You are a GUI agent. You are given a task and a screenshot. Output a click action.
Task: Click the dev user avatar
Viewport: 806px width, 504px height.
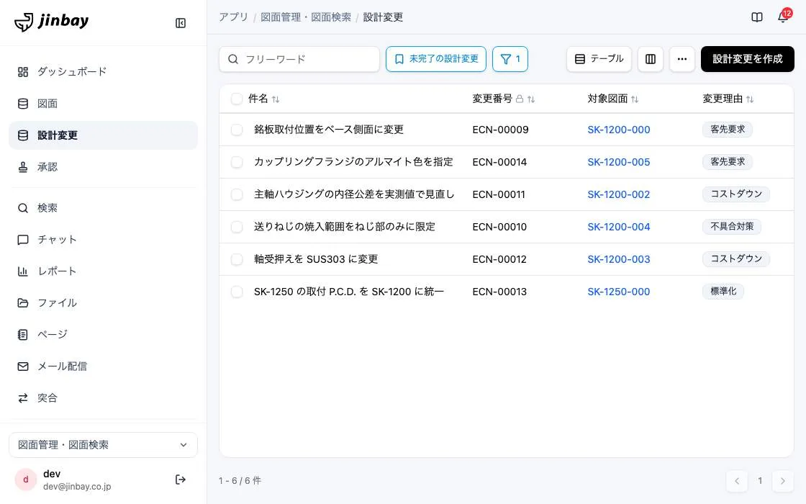coord(26,480)
